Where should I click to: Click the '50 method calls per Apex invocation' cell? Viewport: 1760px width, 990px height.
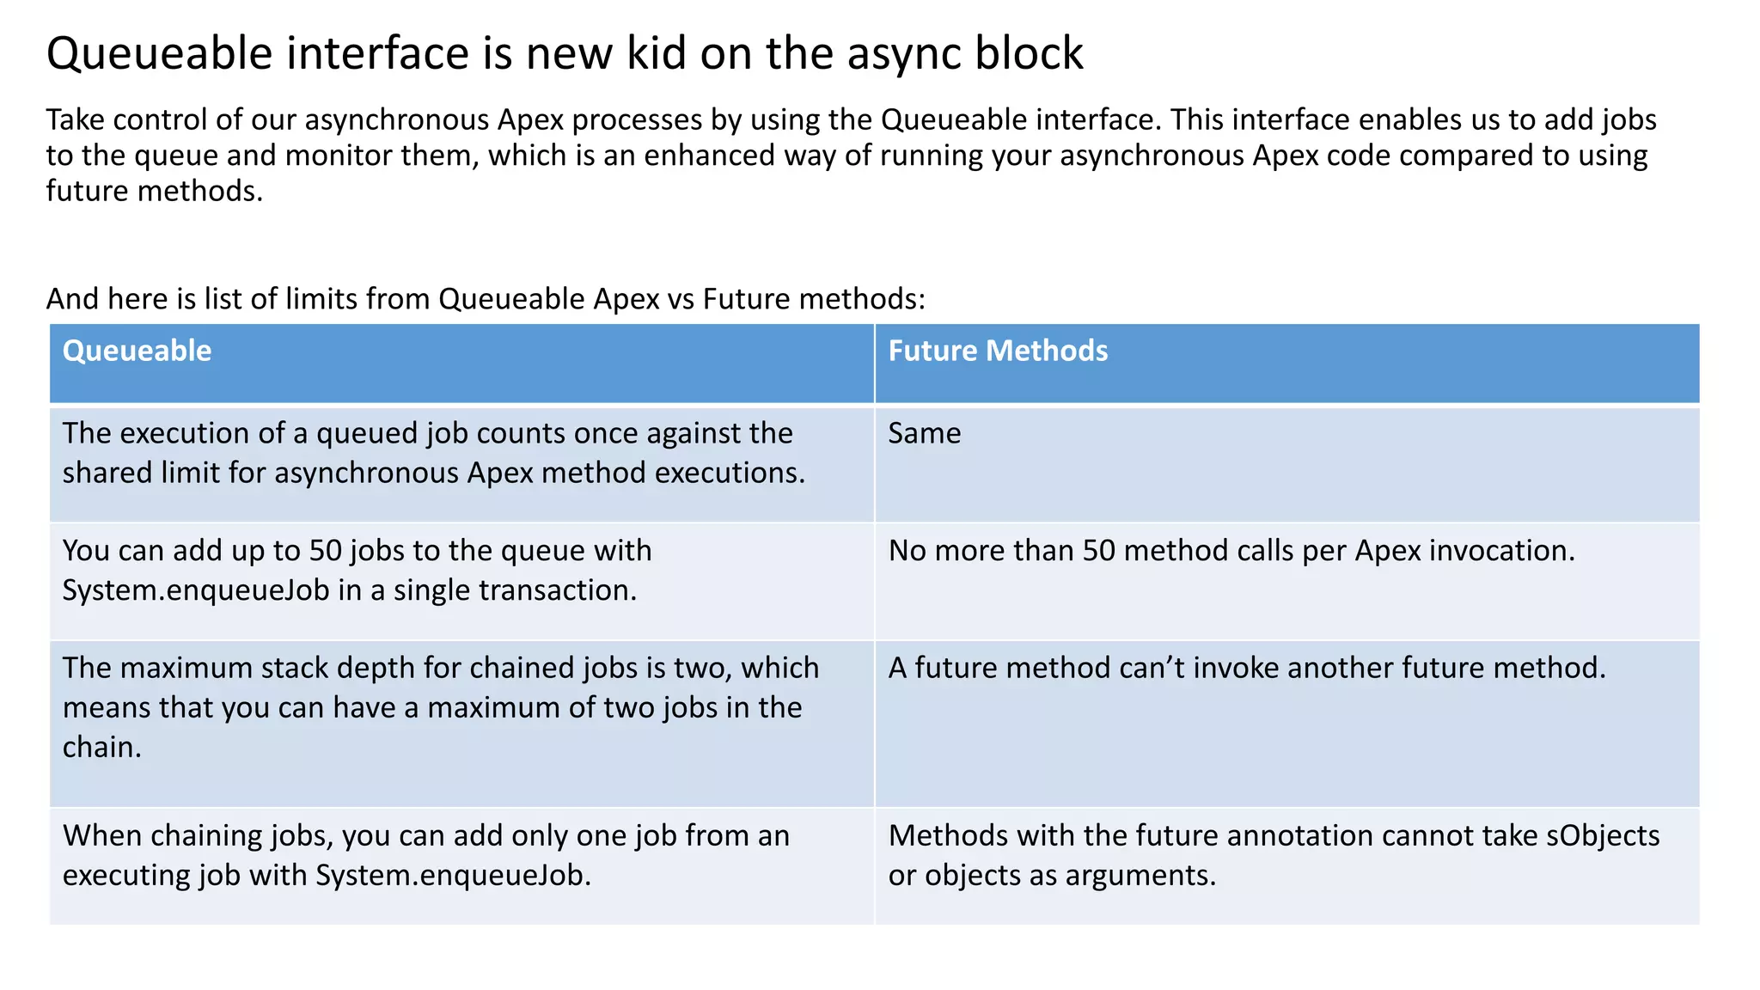(1287, 581)
